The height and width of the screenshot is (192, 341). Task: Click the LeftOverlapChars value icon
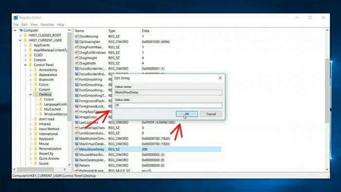click(x=76, y=128)
